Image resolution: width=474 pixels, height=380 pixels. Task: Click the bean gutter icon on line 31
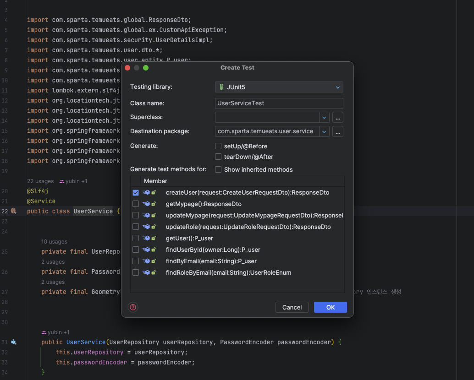point(14,342)
